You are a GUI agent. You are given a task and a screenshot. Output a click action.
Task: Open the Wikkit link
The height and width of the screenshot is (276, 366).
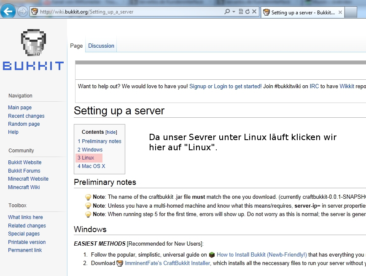pos(347,86)
